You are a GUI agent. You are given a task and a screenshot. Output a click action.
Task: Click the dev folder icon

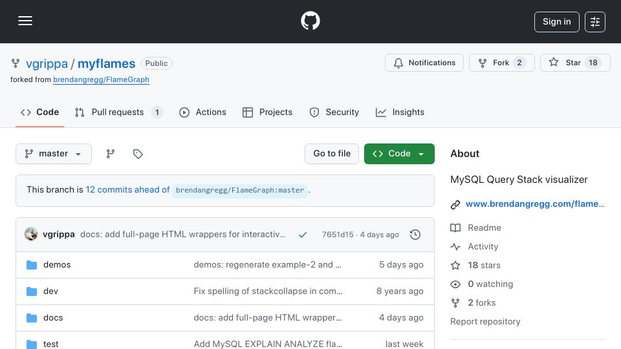(32, 291)
